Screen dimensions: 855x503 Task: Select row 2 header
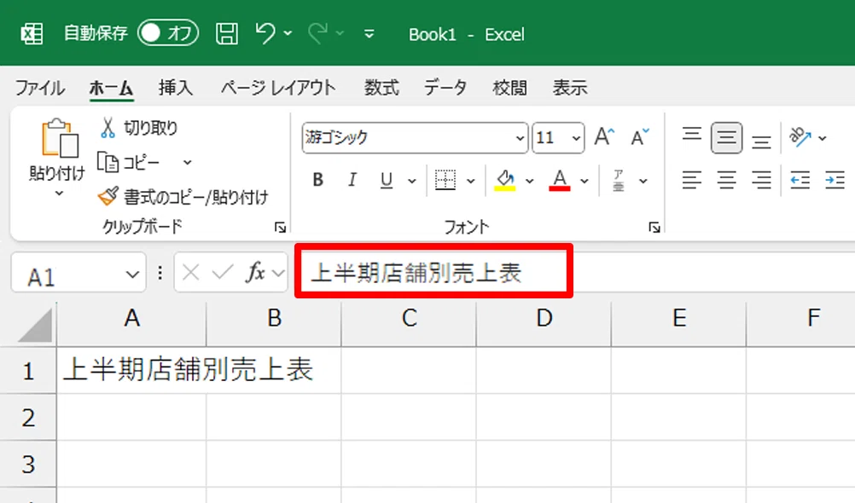tap(28, 418)
